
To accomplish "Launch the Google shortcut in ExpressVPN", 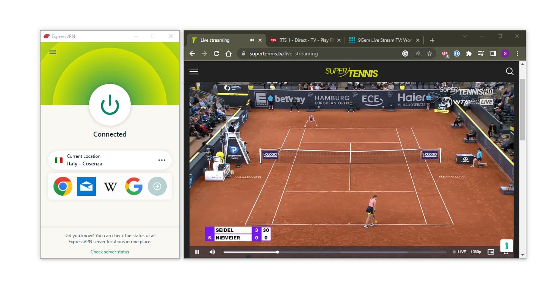I will tap(134, 186).
